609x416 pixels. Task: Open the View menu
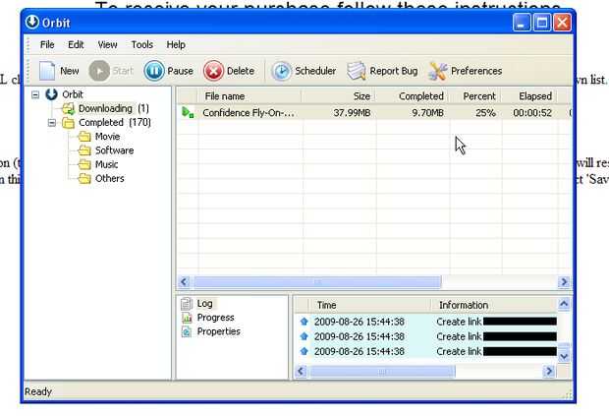pos(108,44)
